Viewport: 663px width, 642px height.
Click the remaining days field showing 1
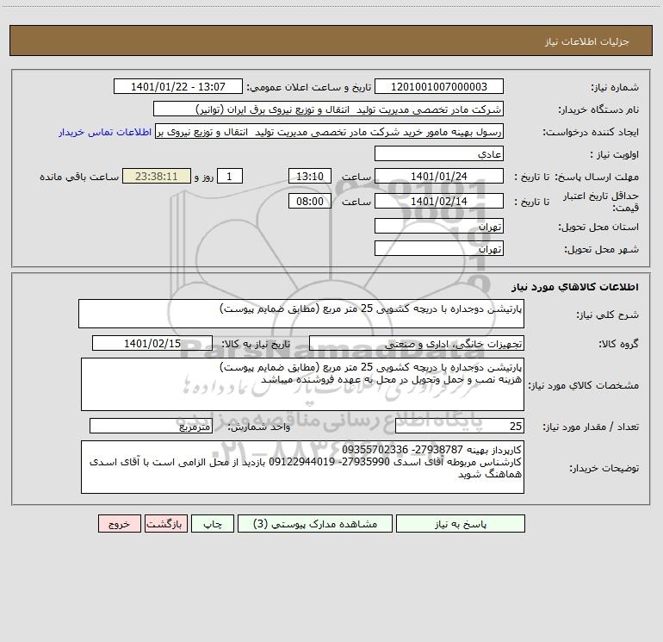(x=230, y=176)
